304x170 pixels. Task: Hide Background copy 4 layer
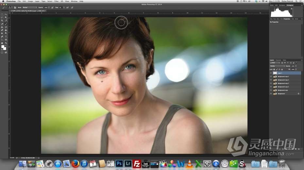tap(271, 80)
